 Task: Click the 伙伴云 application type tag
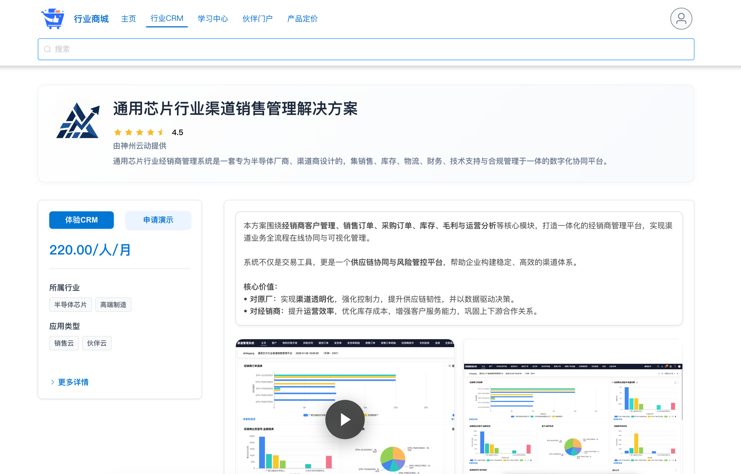(x=97, y=343)
